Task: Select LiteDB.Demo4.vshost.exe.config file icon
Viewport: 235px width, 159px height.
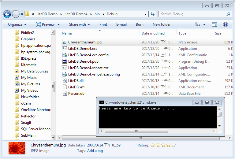Action: 65,74
